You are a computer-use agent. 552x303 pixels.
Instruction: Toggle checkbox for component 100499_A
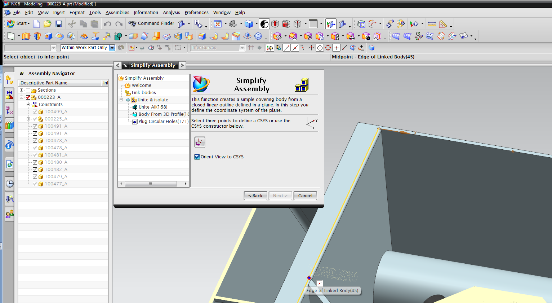tap(35, 112)
